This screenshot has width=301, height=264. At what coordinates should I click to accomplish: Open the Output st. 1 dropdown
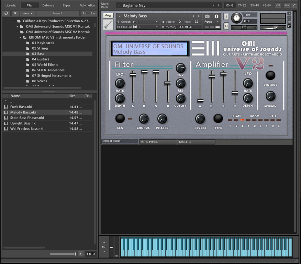coord(157,22)
